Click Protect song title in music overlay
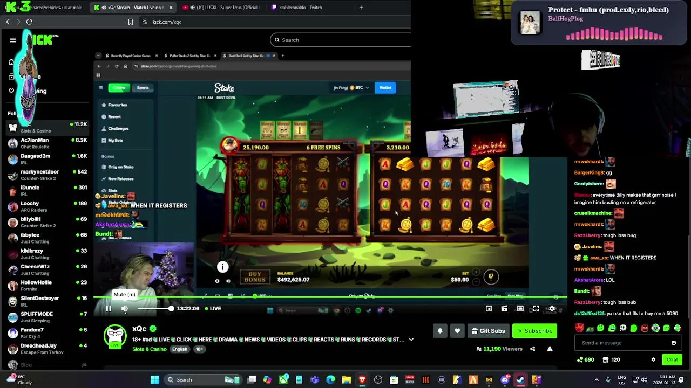The width and height of the screenshot is (691, 388). [x=608, y=10]
